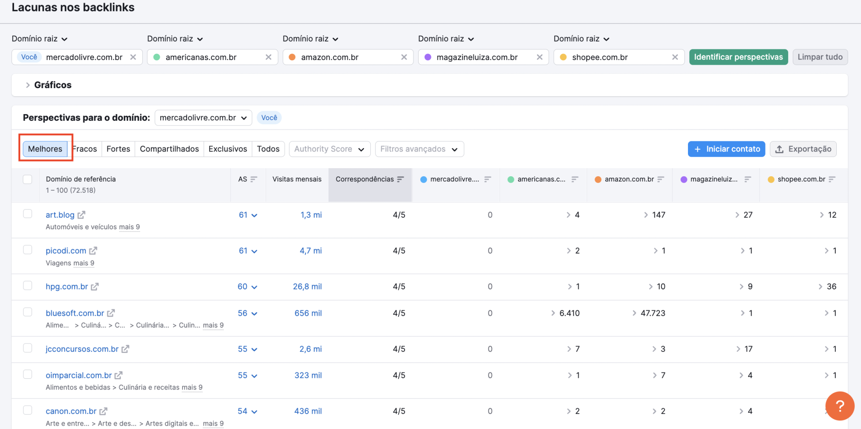Open Domínio raiz dropdown above americanas

[x=175, y=39]
